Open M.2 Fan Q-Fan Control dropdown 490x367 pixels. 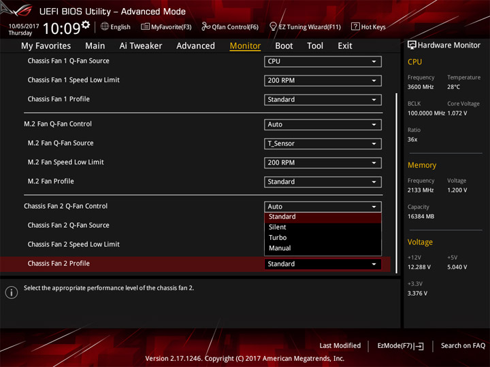[323, 124]
